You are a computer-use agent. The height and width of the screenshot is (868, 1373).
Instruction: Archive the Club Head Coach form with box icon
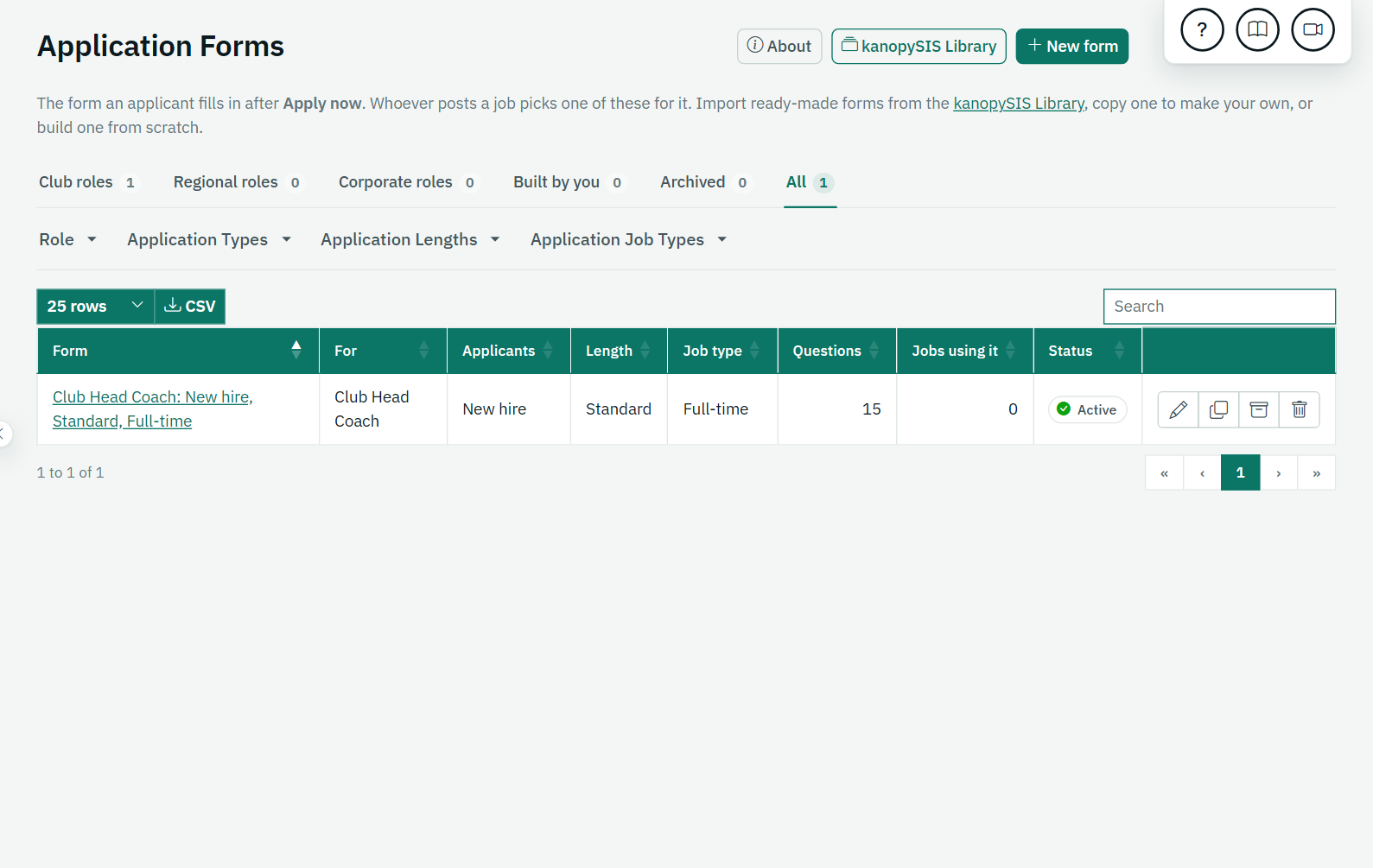[1259, 409]
